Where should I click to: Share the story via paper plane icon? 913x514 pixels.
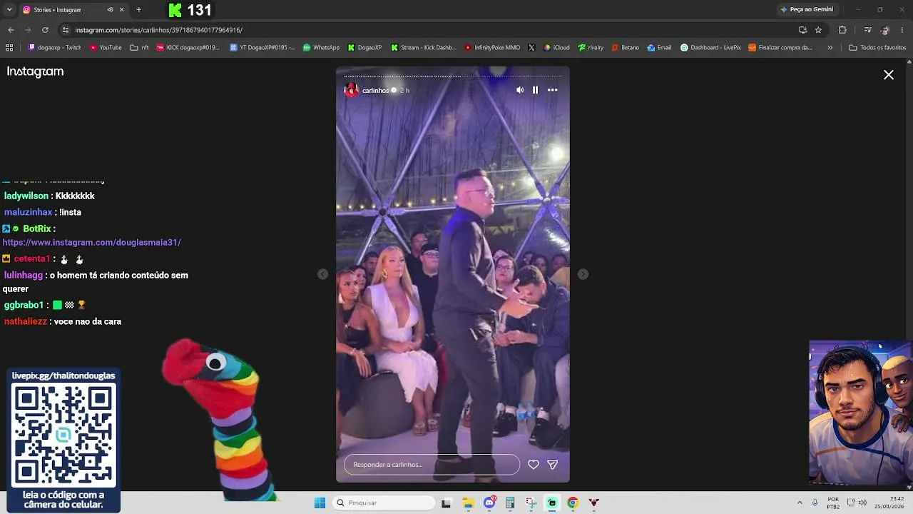tap(552, 464)
